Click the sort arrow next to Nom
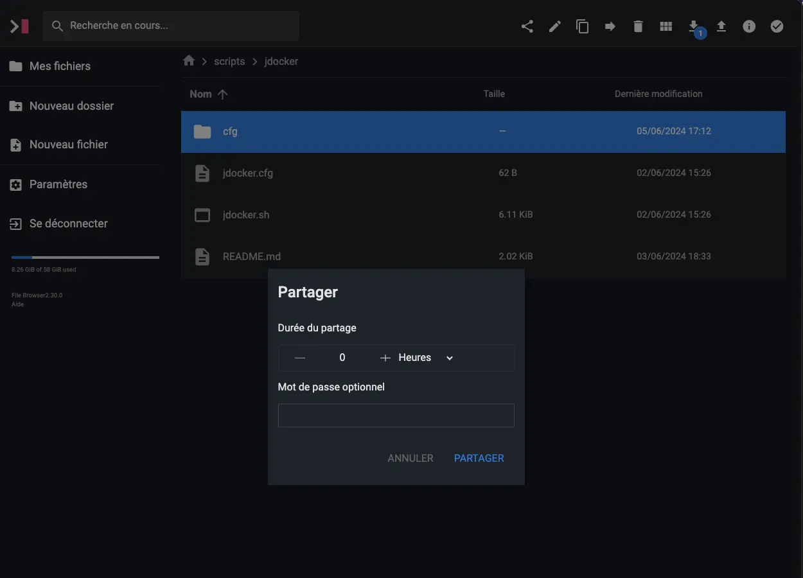803x578 pixels. pos(223,94)
